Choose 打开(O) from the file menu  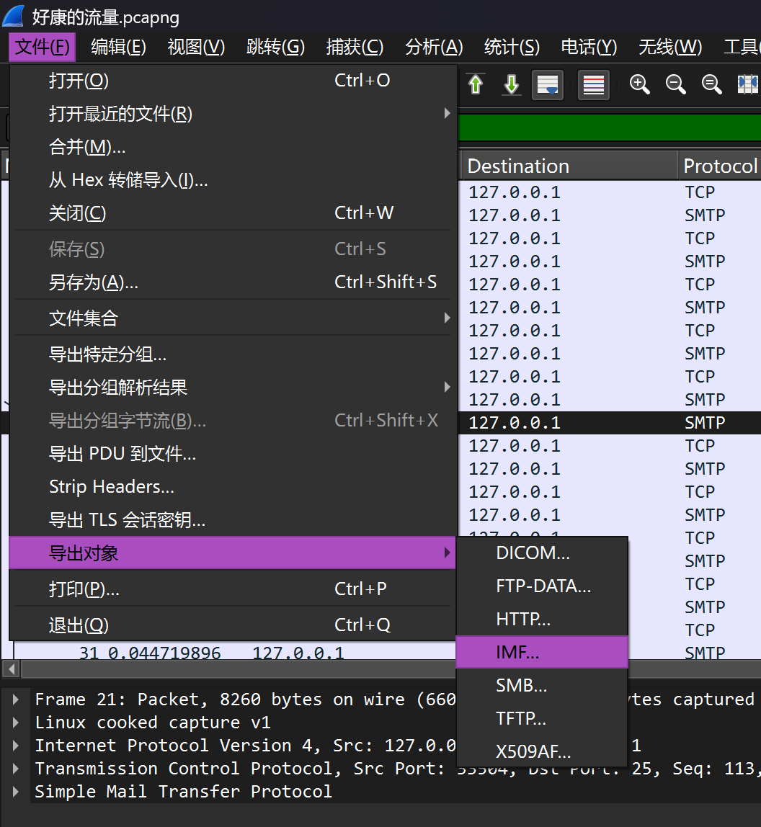(233, 81)
